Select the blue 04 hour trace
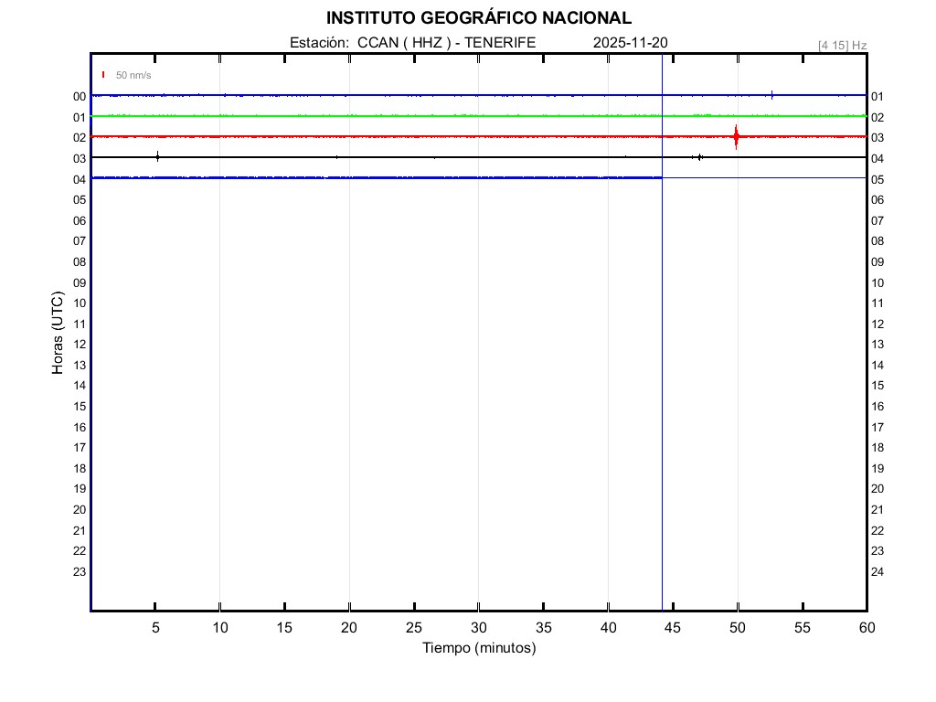This screenshot has width=936, height=702. [366, 177]
